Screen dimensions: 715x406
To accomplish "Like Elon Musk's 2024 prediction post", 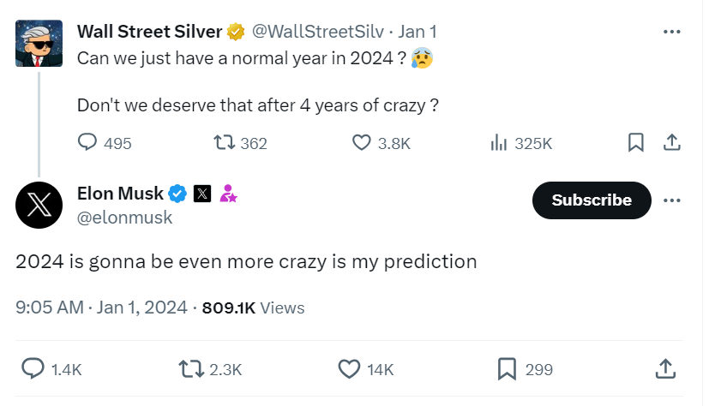I will pos(348,369).
